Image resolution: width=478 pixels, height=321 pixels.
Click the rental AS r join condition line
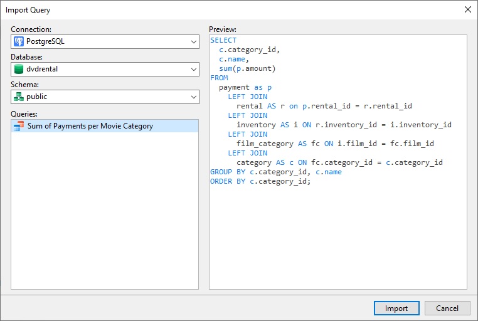pyautogui.click(x=324, y=106)
